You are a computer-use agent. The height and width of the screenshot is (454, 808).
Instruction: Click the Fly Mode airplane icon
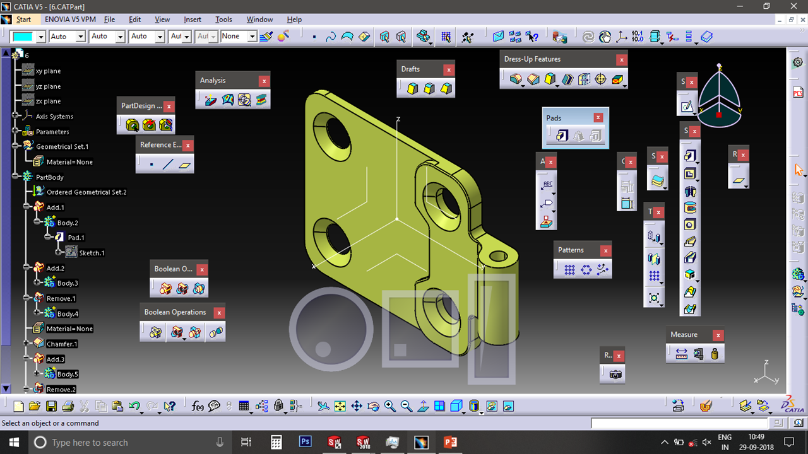[323, 407]
